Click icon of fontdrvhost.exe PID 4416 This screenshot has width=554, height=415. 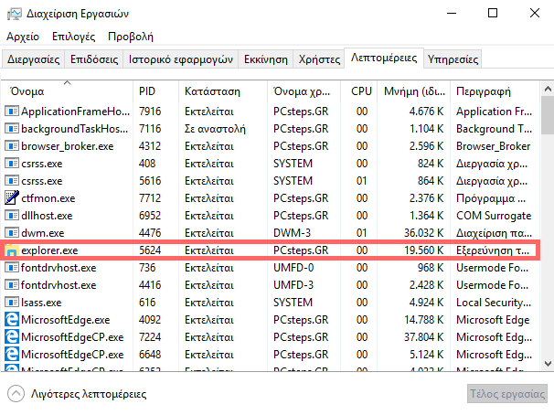point(12,284)
